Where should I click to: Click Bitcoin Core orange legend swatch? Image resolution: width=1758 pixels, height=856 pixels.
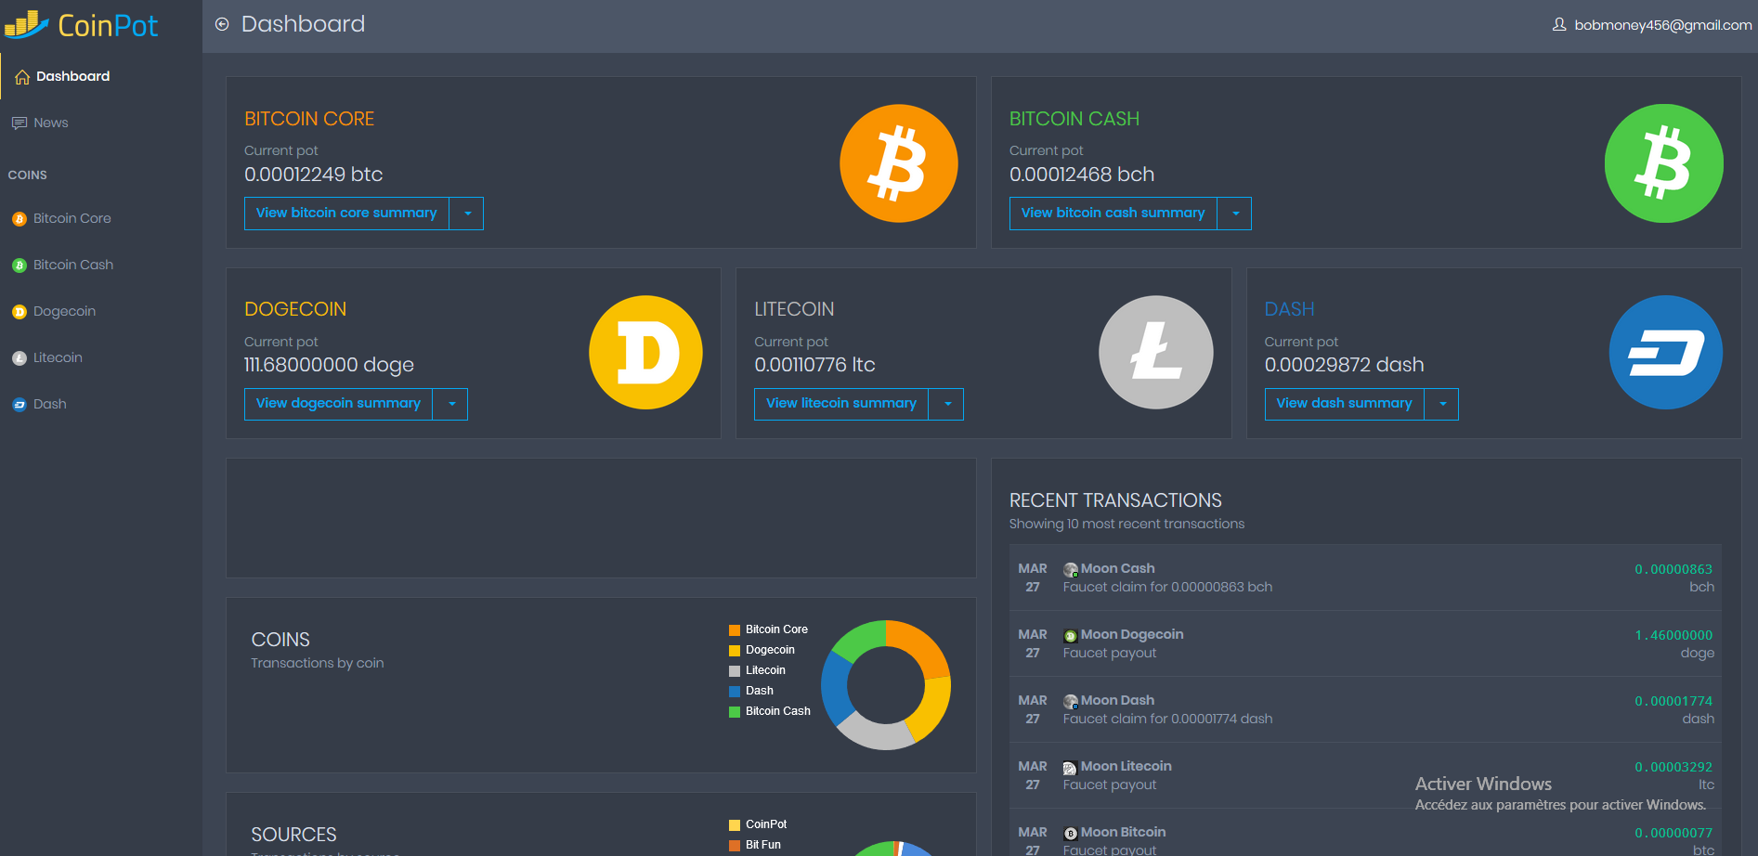735,630
